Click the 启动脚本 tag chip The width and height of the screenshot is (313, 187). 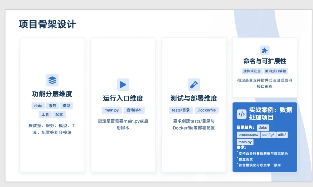[134, 110]
